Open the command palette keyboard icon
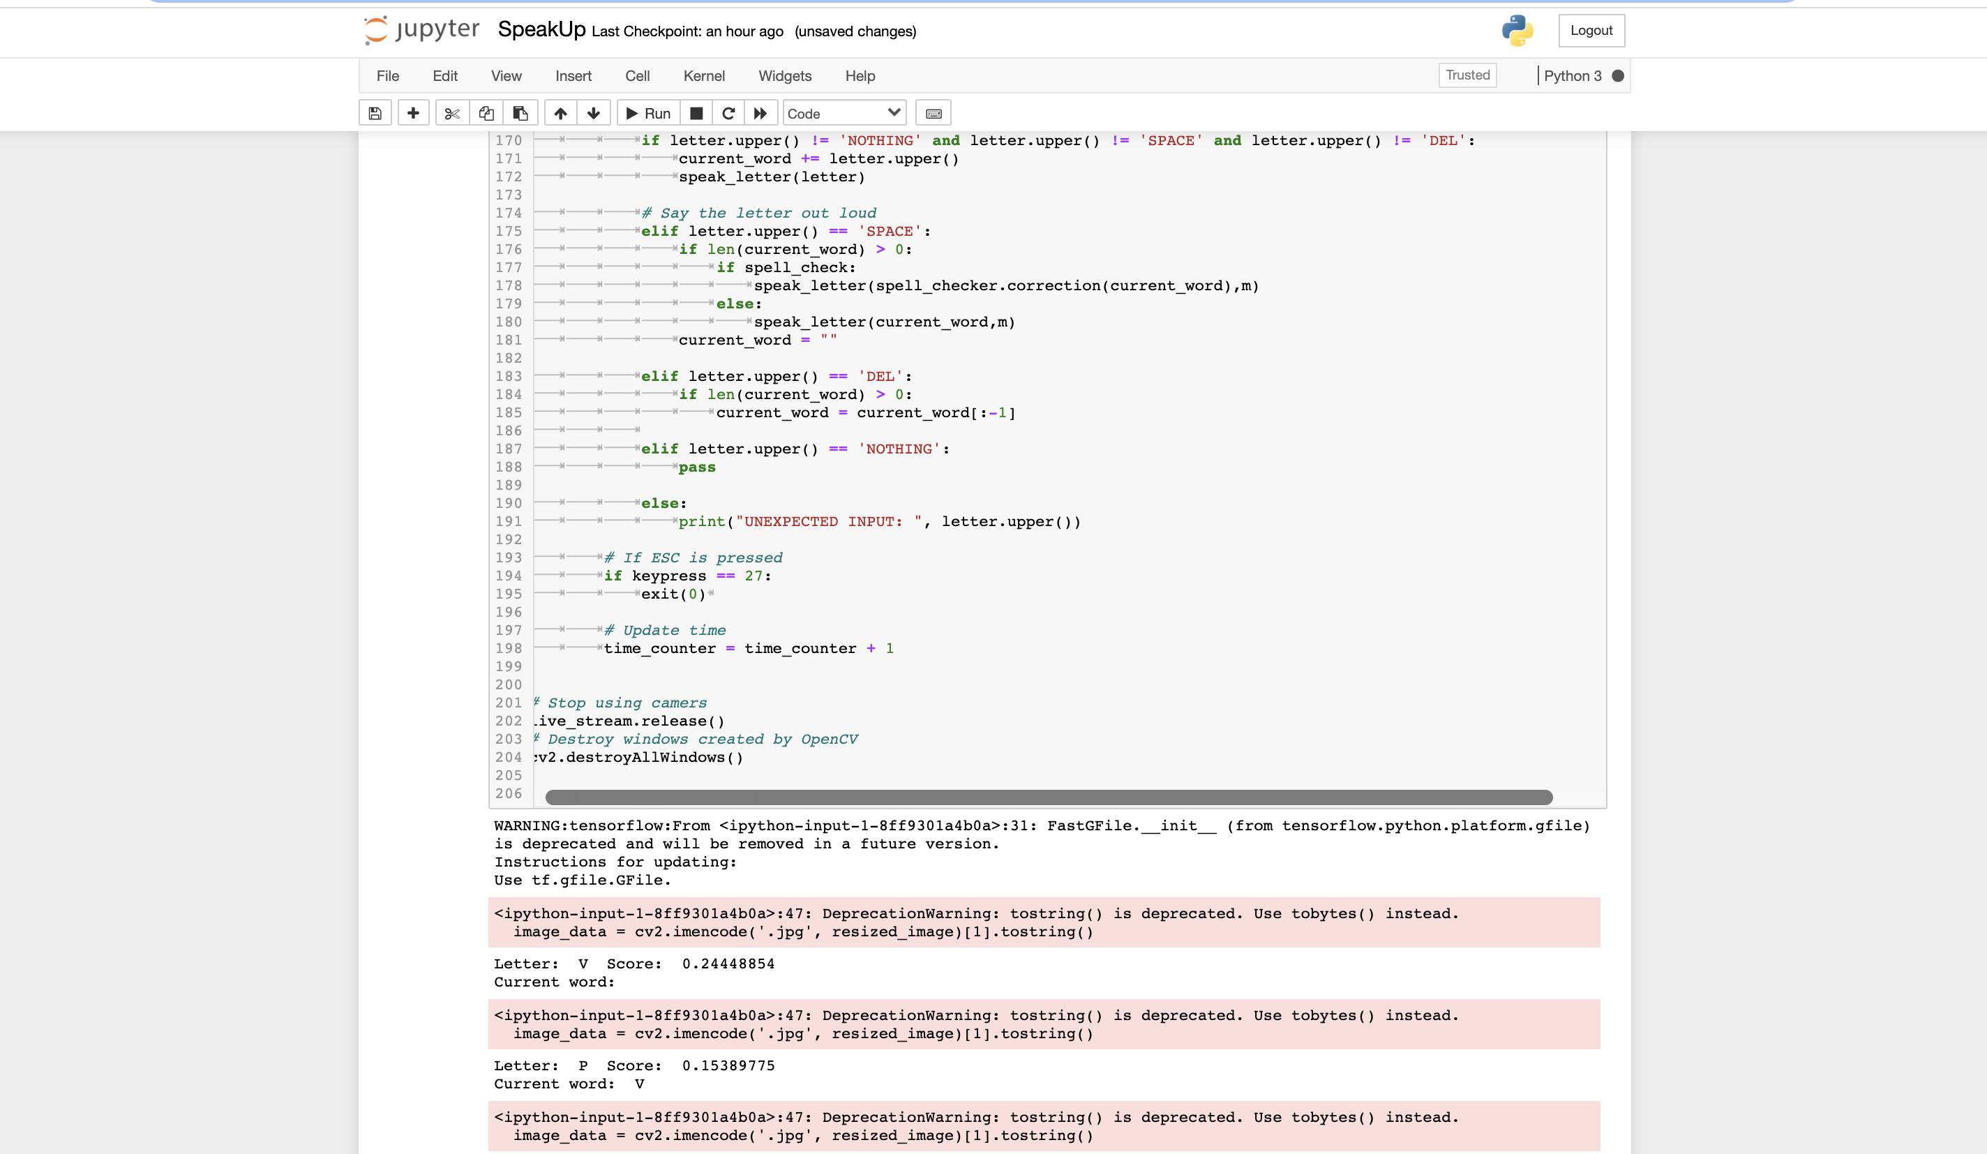Screen dimensions: 1987x1154 (933, 114)
